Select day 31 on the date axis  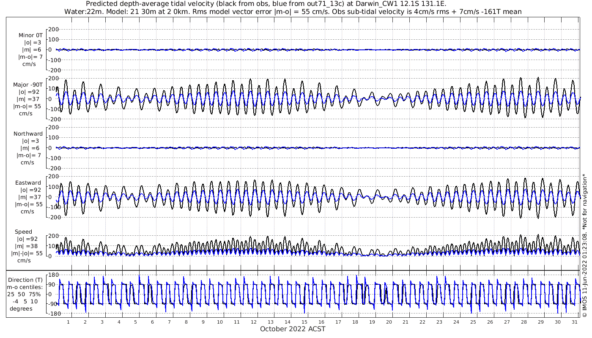tap(574, 322)
